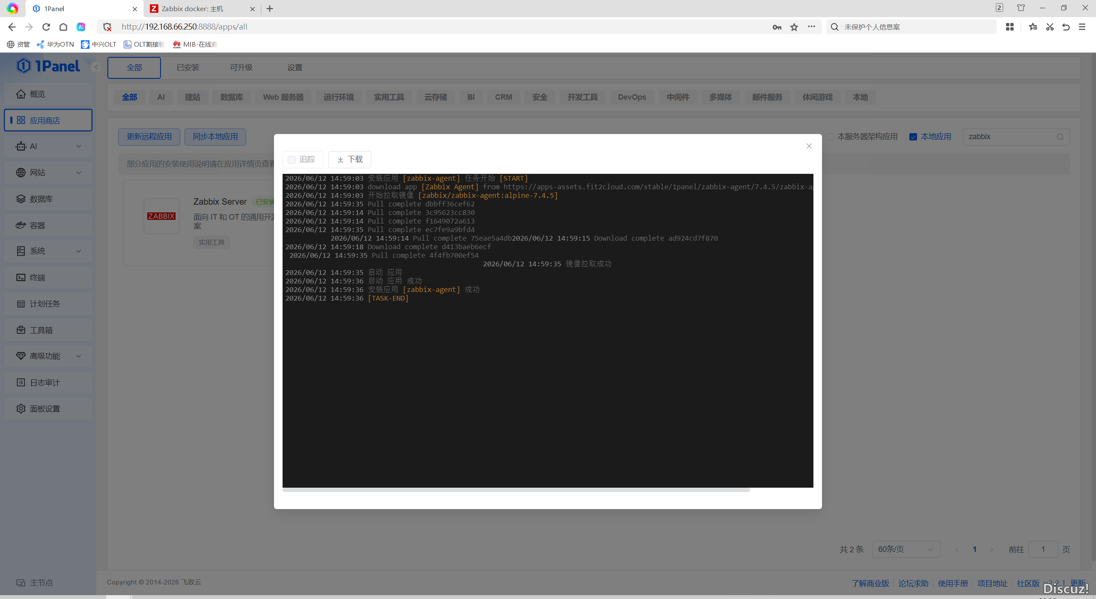Screen dimensions: 1096x599
Task: Click the 网站 globe sidebar icon
Action: pyautogui.click(x=21, y=173)
